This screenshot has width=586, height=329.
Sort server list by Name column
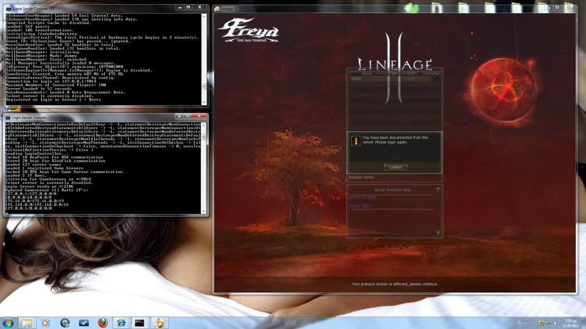[x=367, y=74]
